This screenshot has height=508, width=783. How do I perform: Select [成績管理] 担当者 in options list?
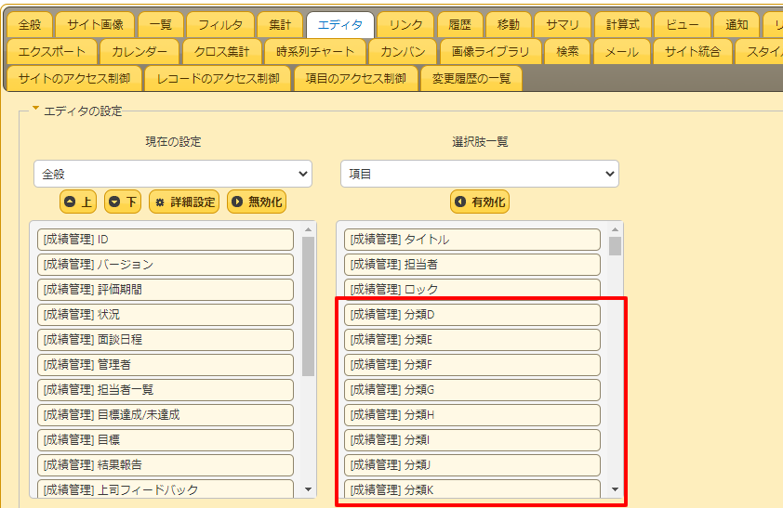(472, 265)
